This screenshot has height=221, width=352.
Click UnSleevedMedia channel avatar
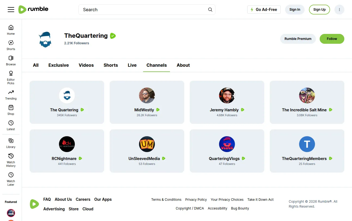(147, 144)
